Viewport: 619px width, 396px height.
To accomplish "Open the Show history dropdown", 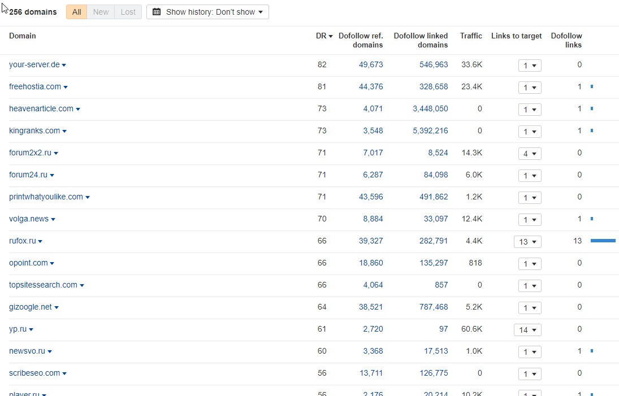I will [x=207, y=12].
